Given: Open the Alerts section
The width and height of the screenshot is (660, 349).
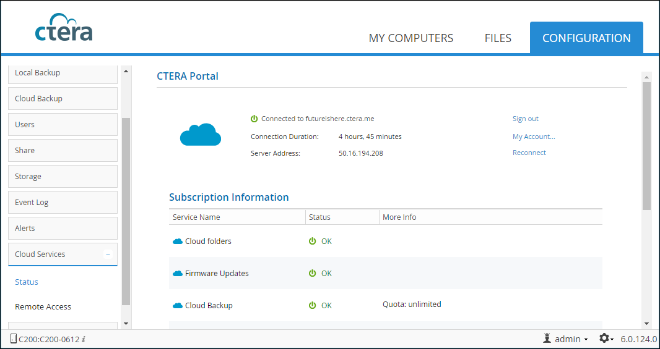Looking at the screenshot, I should [x=63, y=229].
